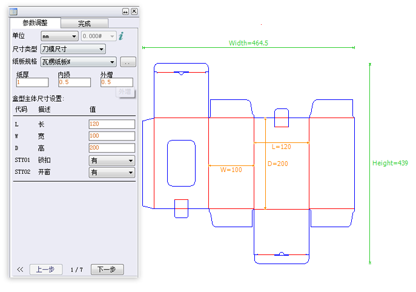The height and width of the screenshot is (292, 416).
Task: Click the Height=439 dimension label
Action: click(x=390, y=163)
